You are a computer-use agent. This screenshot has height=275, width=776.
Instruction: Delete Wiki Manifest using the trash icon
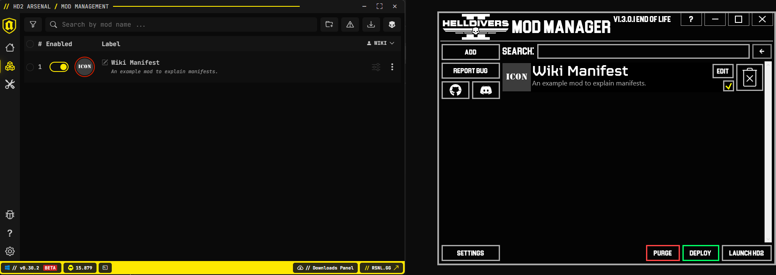click(x=750, y=77)
